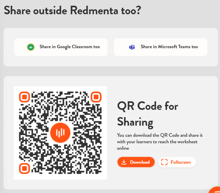Click the bottom-left orange QR corner marker

click(25, 168)
